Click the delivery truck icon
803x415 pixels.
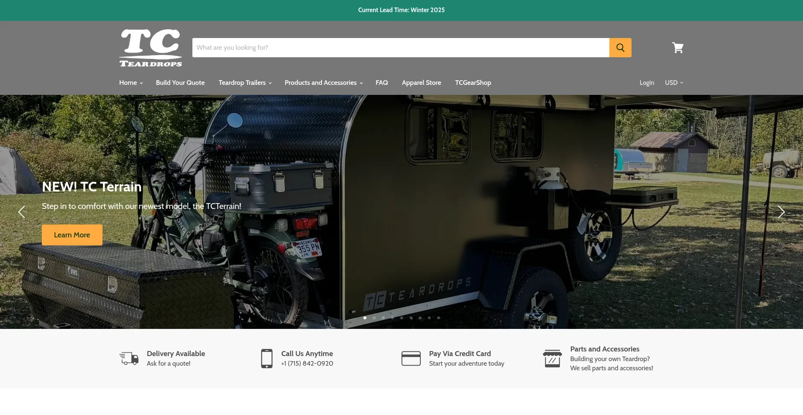[129, 359]
